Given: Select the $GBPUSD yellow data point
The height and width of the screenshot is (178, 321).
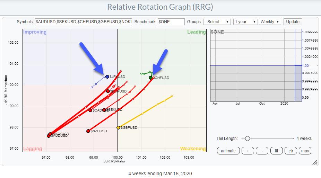Looking at the screenshot, I should pyautogui.click(x=118, y=127).
